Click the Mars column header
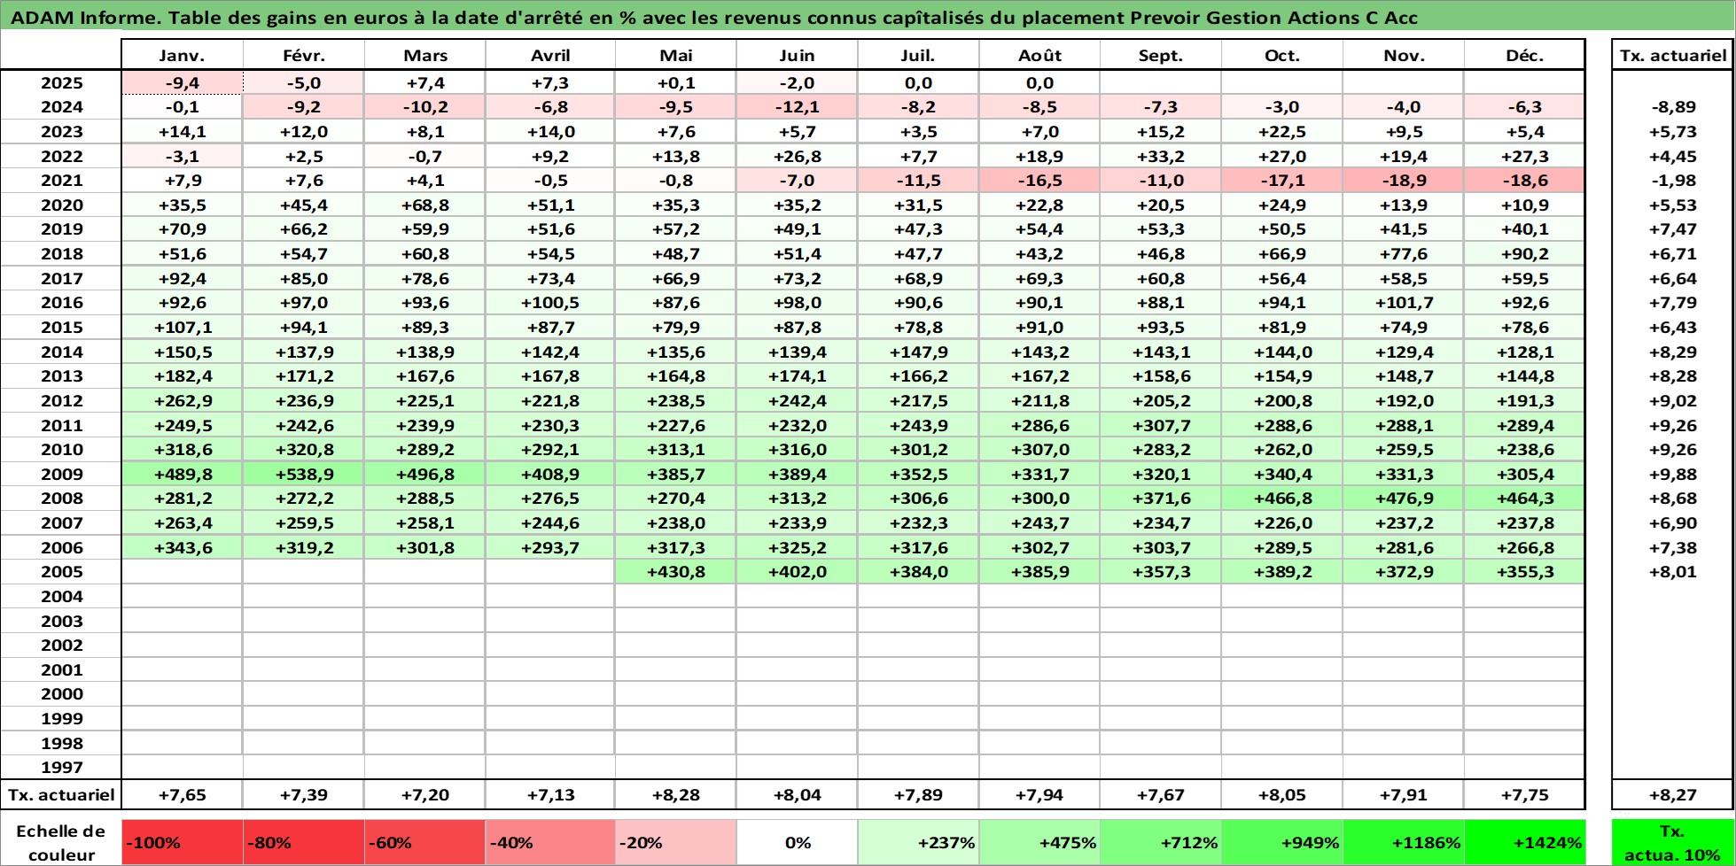The width and height of the screenshot is (1736, 866). [x=425, y=55]
